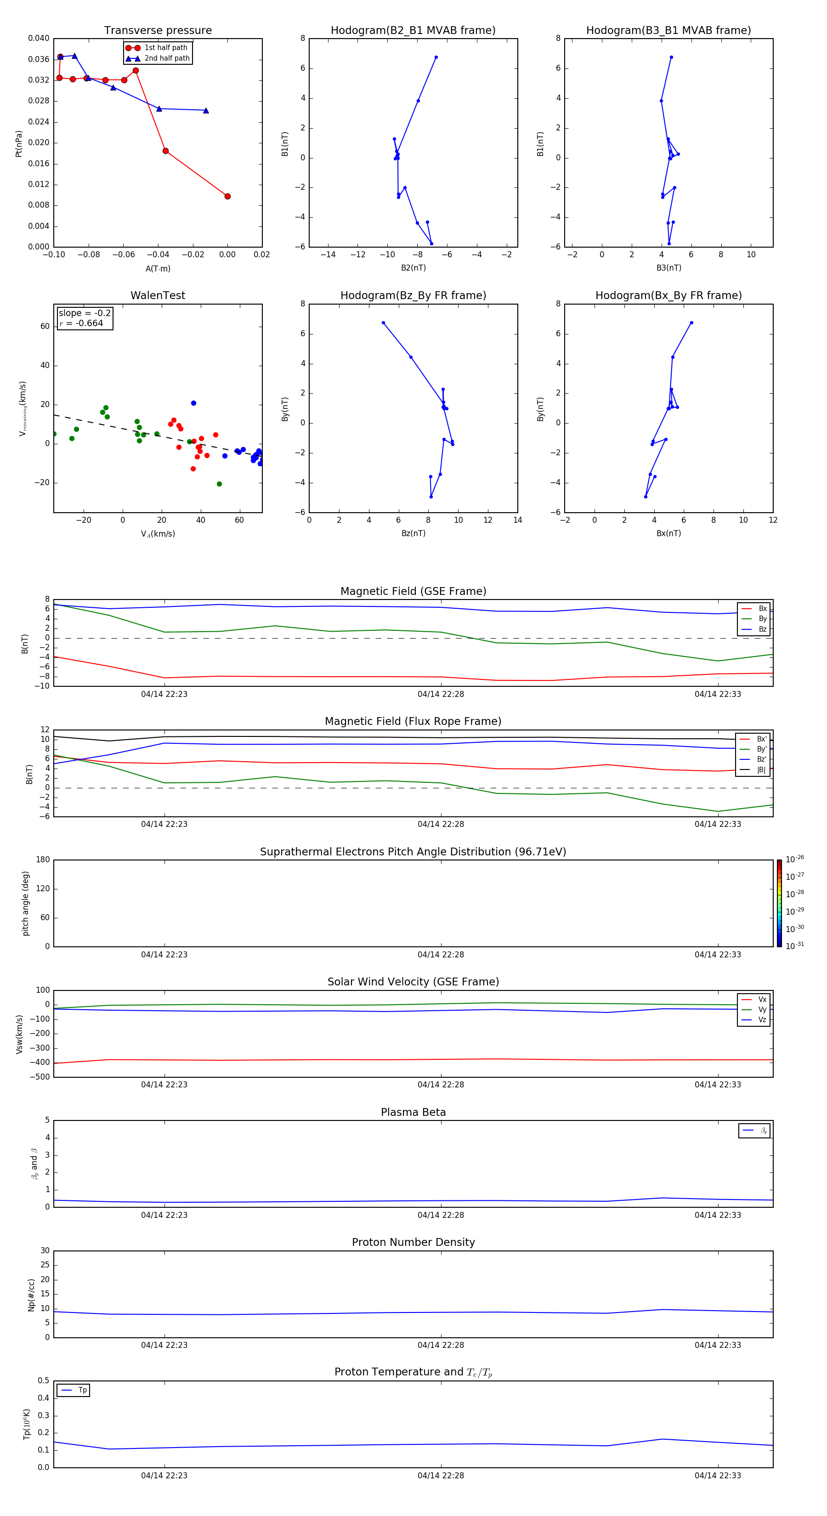
Task: Click the "Hodogram(B3_B1 MVAB frame)" title
Action: 668,31
